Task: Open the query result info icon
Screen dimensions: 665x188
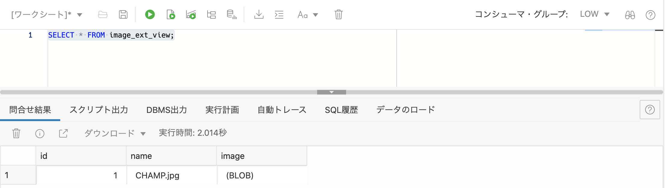Action: 40,133
